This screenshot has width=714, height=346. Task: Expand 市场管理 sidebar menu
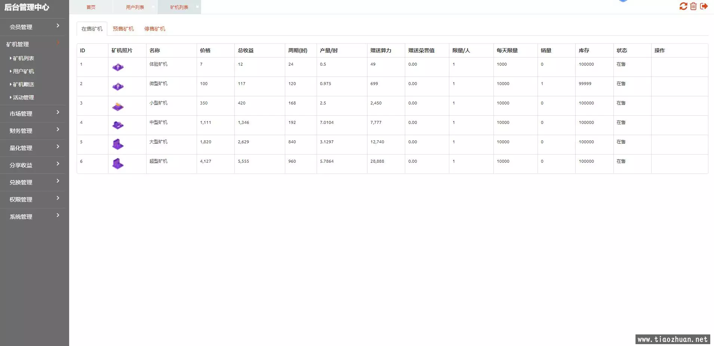click(33, 113)
